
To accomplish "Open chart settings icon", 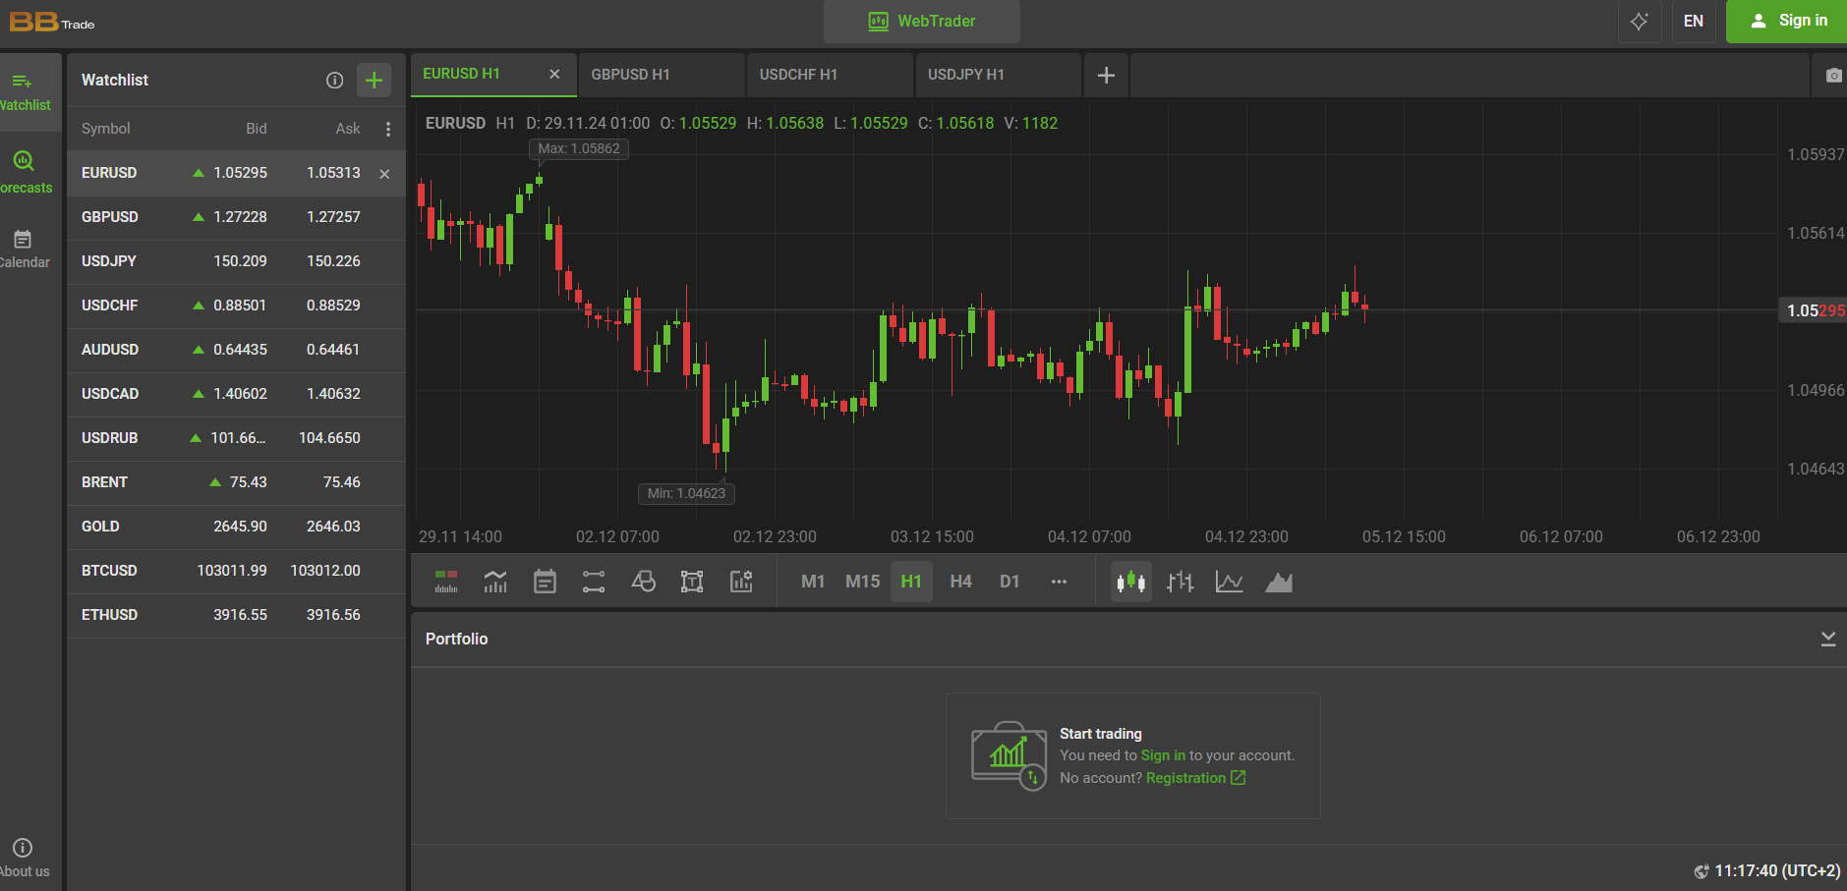I will (x=741, y=582).
